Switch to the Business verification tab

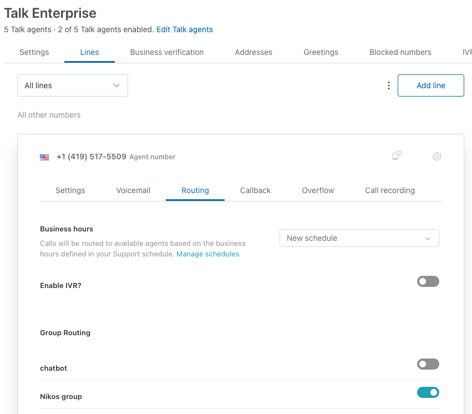tap(166, 52)
